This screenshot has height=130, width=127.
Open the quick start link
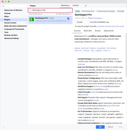tap(85, 48)
